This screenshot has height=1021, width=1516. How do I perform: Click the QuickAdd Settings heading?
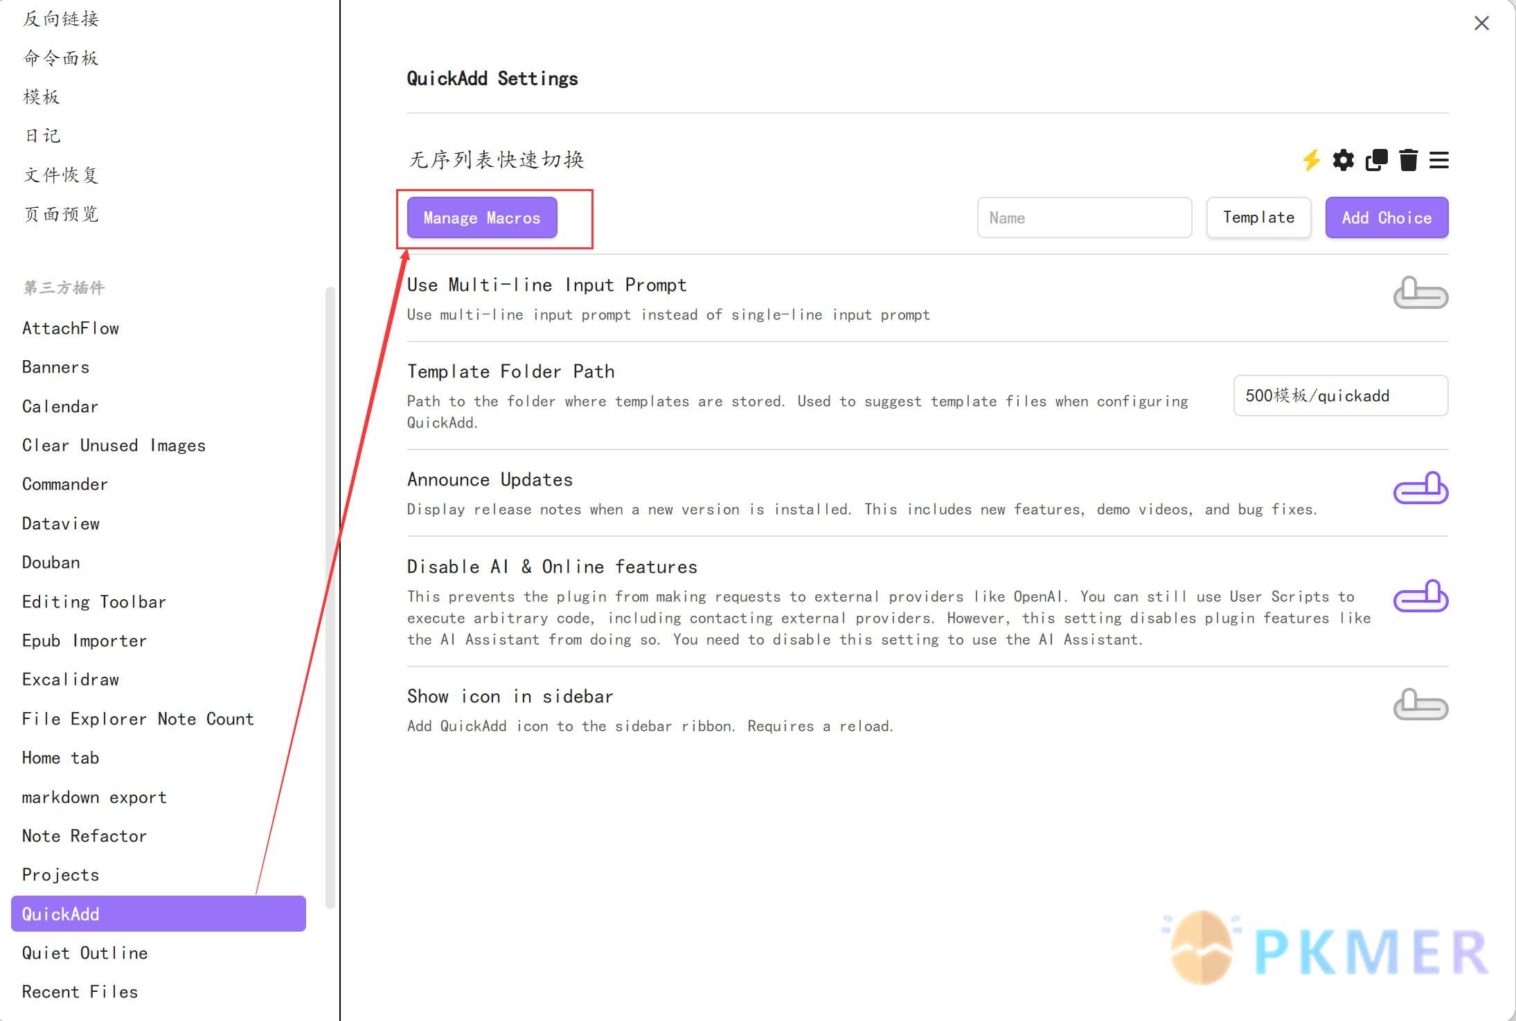(x=492, y=78)
